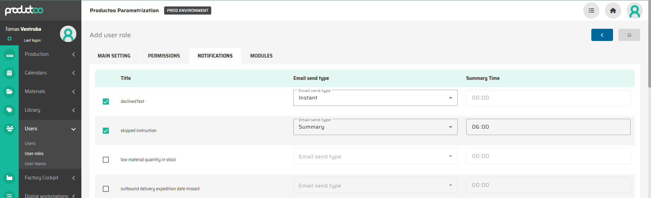Select the Library tag icon
Image resolution: width=651 pixels, height=198 pixels.
pos(9,110)
